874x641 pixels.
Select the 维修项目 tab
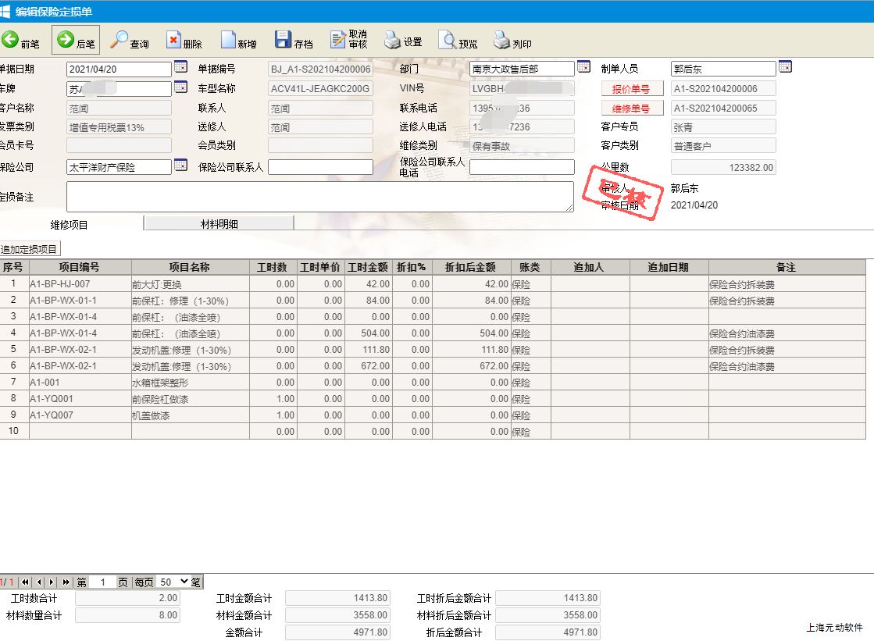point(70,225)
